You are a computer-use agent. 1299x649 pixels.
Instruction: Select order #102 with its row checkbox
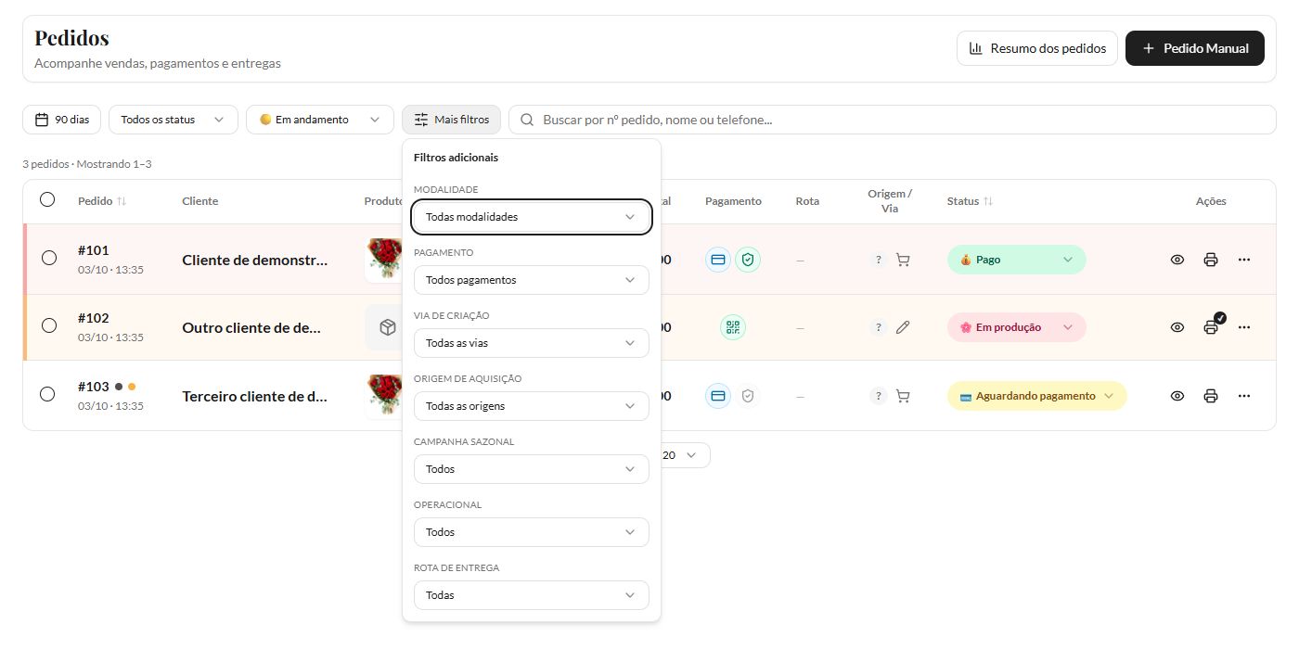coord(49,325)
